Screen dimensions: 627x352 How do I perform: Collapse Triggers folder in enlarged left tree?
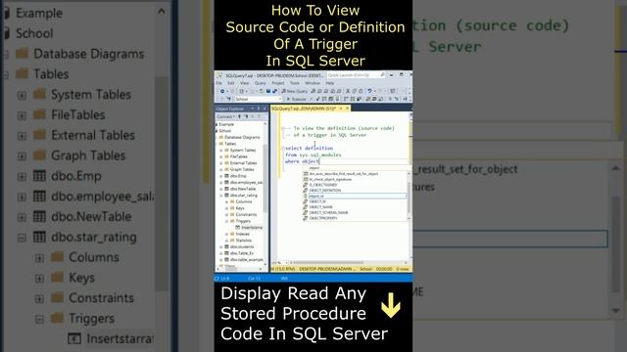pyautogui.click(x=39, y=319)
